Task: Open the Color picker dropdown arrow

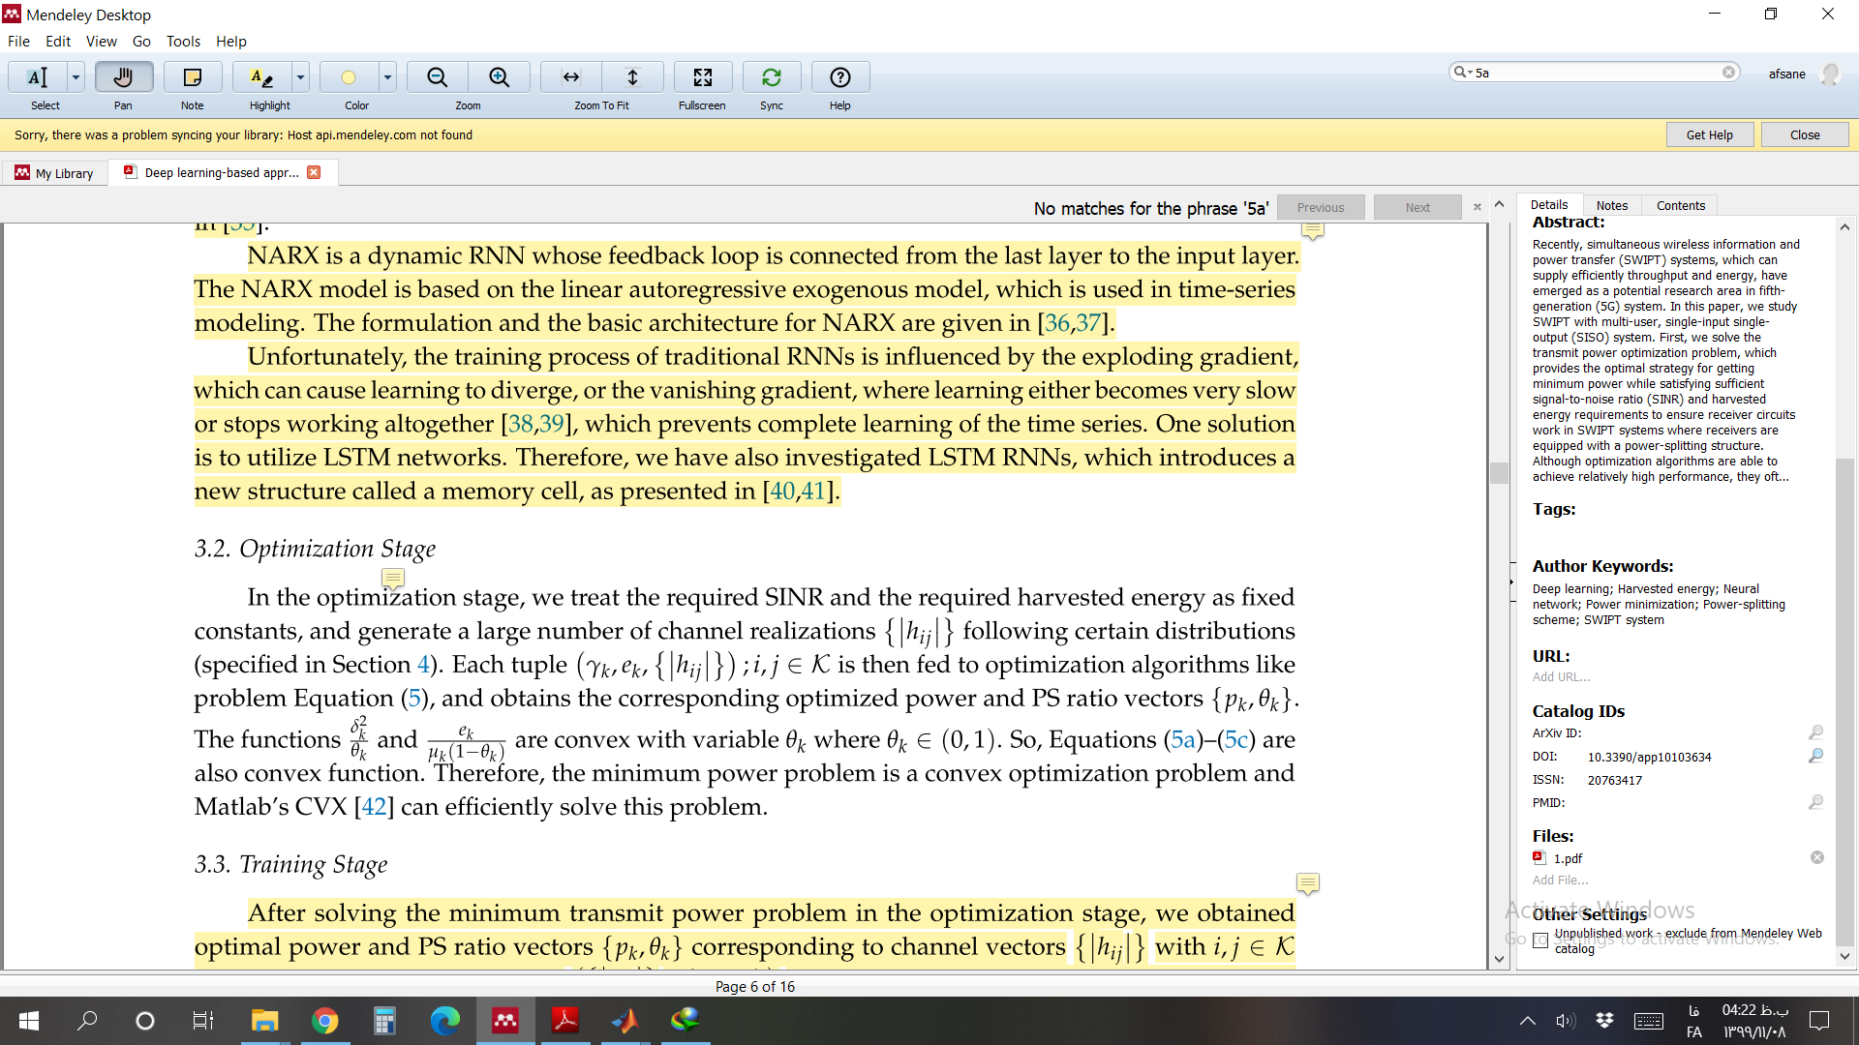Action: coord(387,77)
